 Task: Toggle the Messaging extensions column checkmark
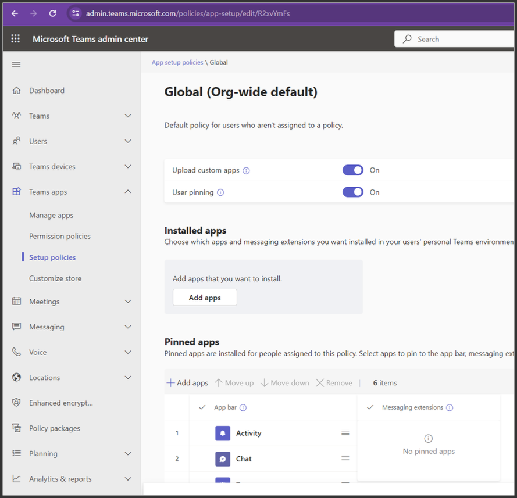pyautogui.click(x=370, y=407)
